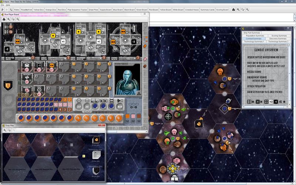This screenshot has width=296, height=185.
Task: Click the Reputation tiles draw pile
Action: point(96,171)
